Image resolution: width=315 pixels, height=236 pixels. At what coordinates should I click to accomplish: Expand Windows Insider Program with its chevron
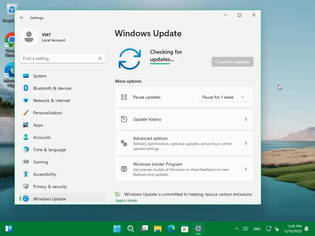[x=246, y=169]
